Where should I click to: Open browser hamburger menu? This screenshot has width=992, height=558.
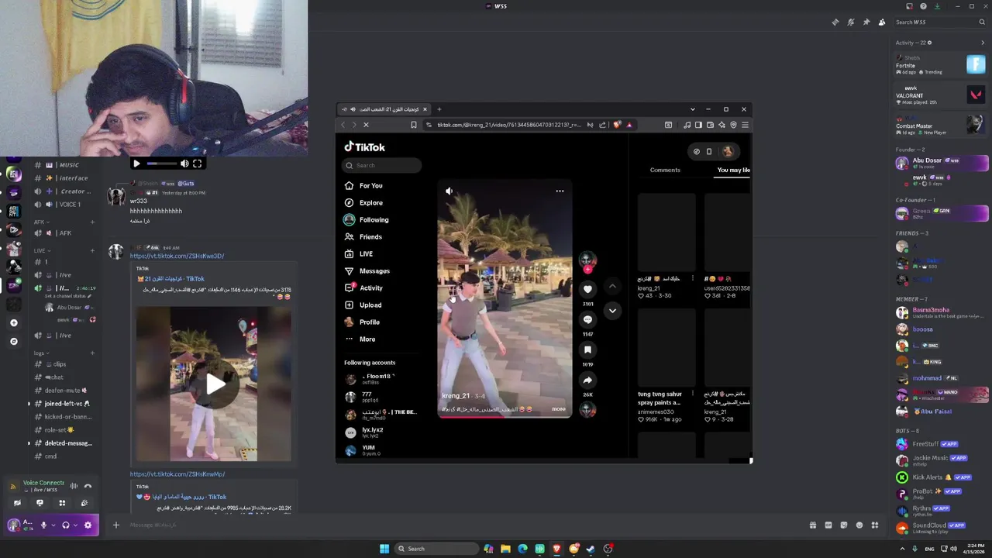point(745,125)
